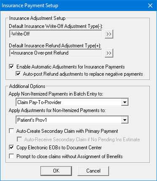Screen dimensions: 157x181
Task: Expand the Patient's Prov1 dropdown arrow
Action: point(125,120)
